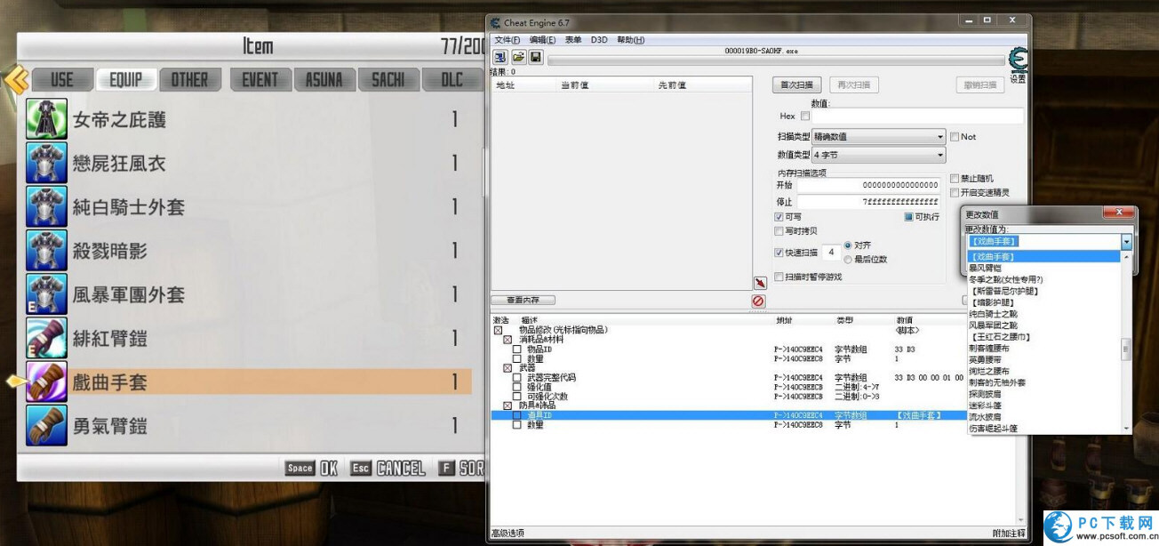Enable the 扫描时暂停游戏 checkbox

(779, 277)
